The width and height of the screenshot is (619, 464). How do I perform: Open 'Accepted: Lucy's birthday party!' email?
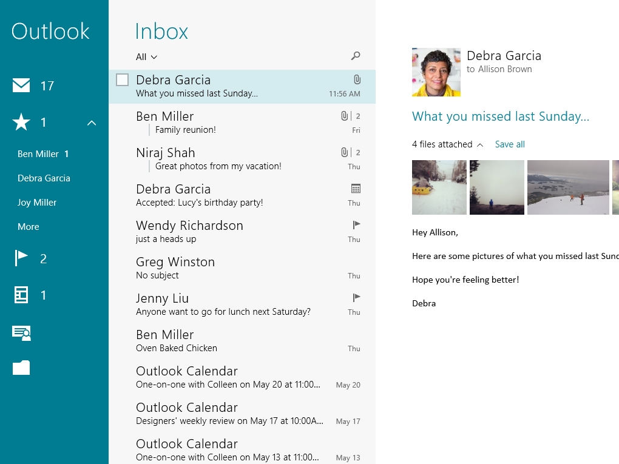pos(242,195)
